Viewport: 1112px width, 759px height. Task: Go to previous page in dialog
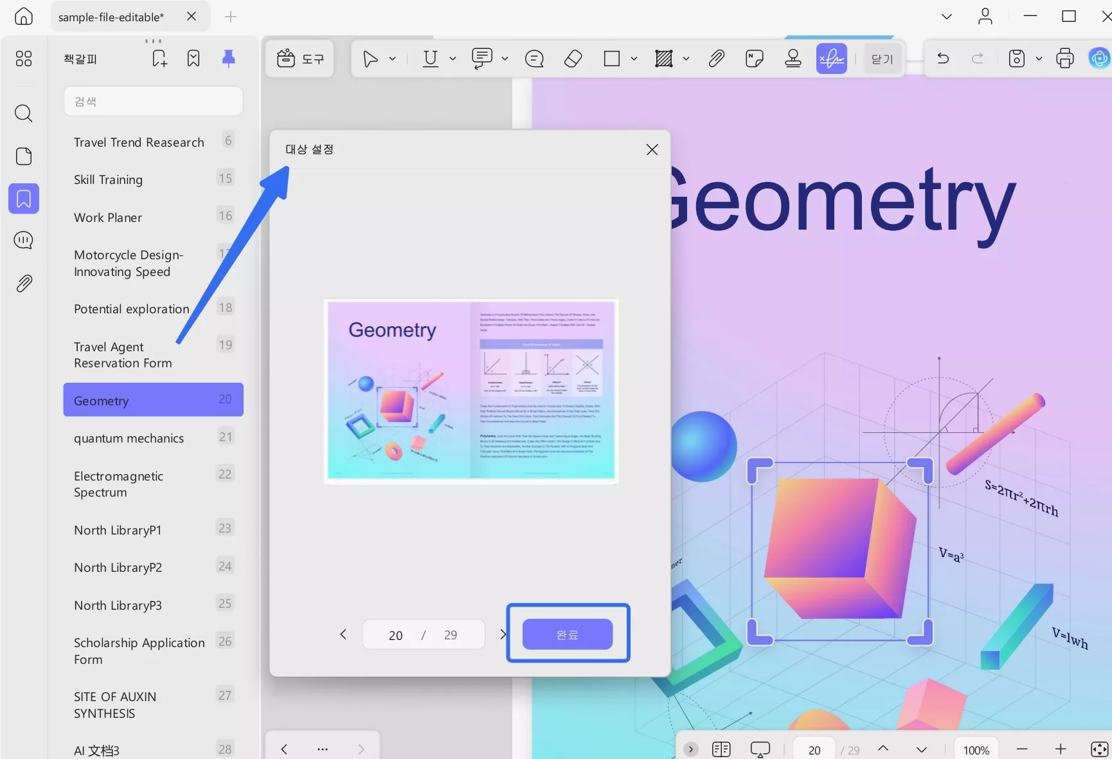[x=343, y=635]
